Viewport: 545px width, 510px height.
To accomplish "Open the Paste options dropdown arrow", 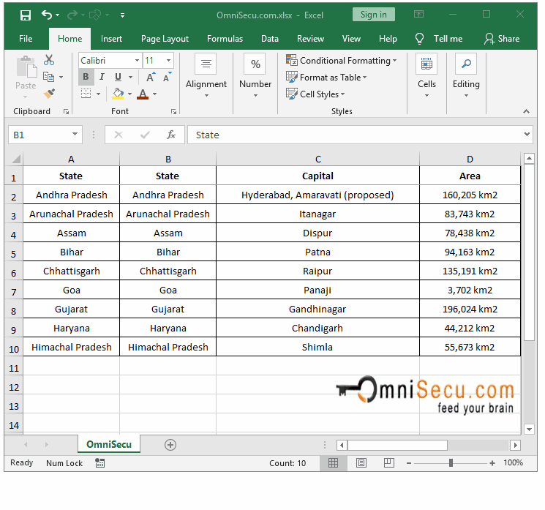I will pos(26,97).
